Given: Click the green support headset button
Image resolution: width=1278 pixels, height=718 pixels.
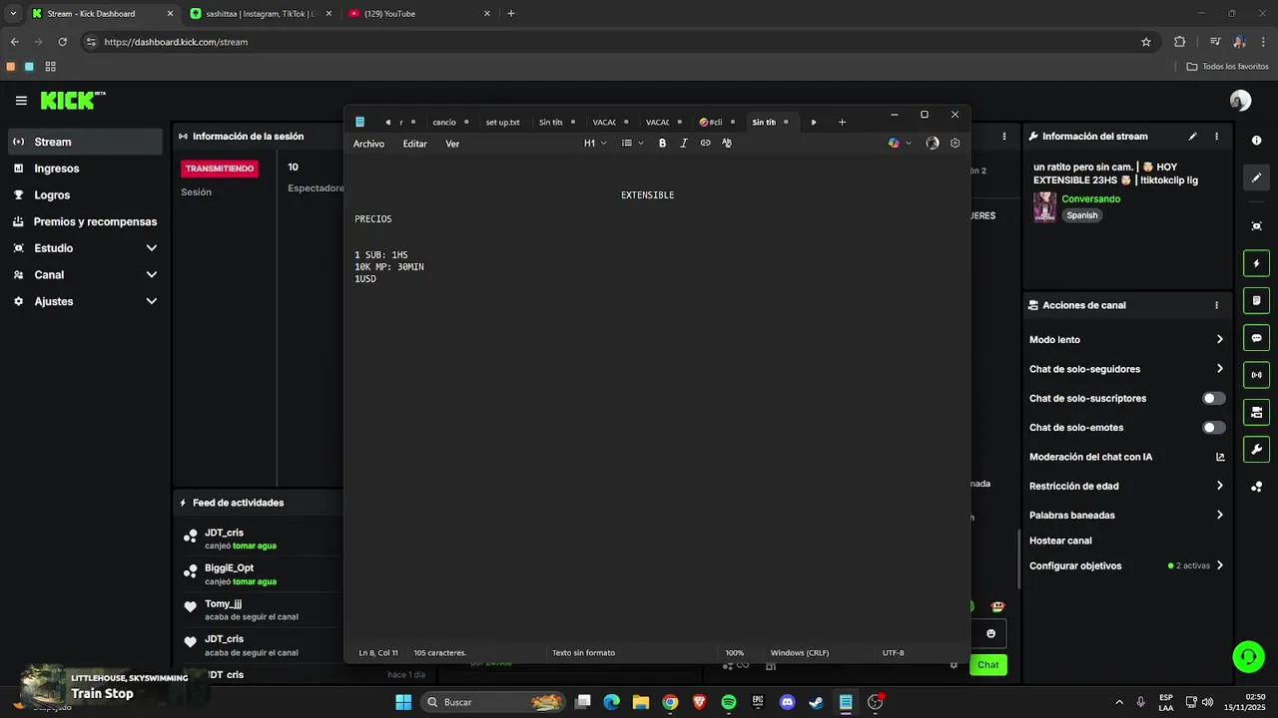Looking at the screenshot, I should pyautogui.click(x=1247, y=656).
